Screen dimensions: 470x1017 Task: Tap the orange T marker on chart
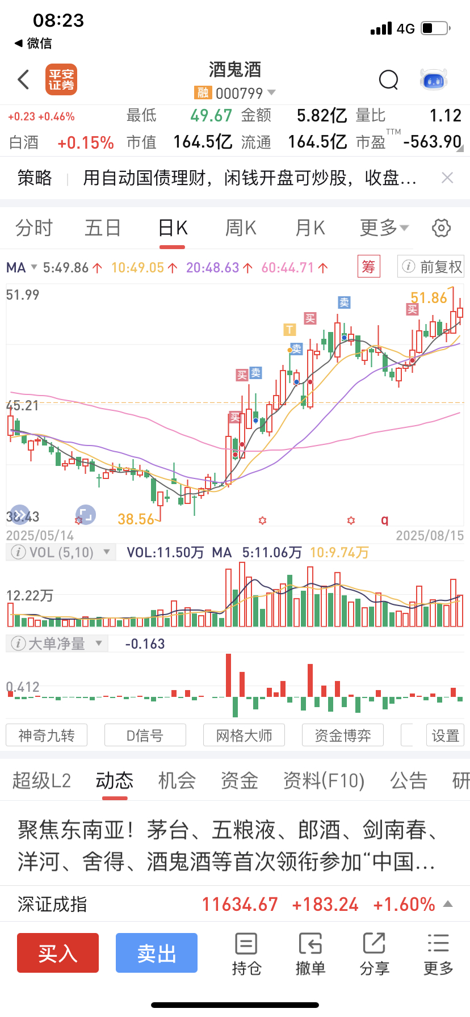(289, 329)
